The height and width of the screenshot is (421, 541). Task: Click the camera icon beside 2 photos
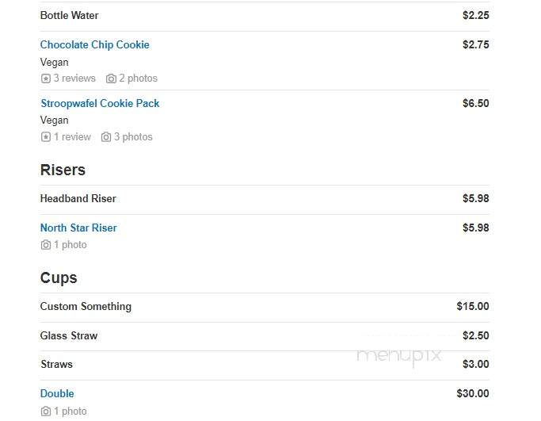[111, 78]
